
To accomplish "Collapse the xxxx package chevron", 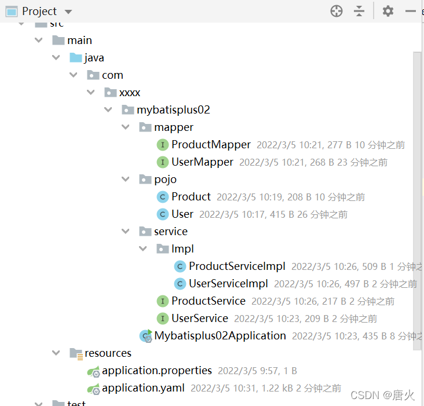I will (x=90, y=93).
